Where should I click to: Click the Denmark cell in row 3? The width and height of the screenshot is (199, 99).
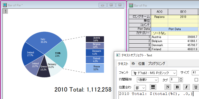tap(159, 45)
